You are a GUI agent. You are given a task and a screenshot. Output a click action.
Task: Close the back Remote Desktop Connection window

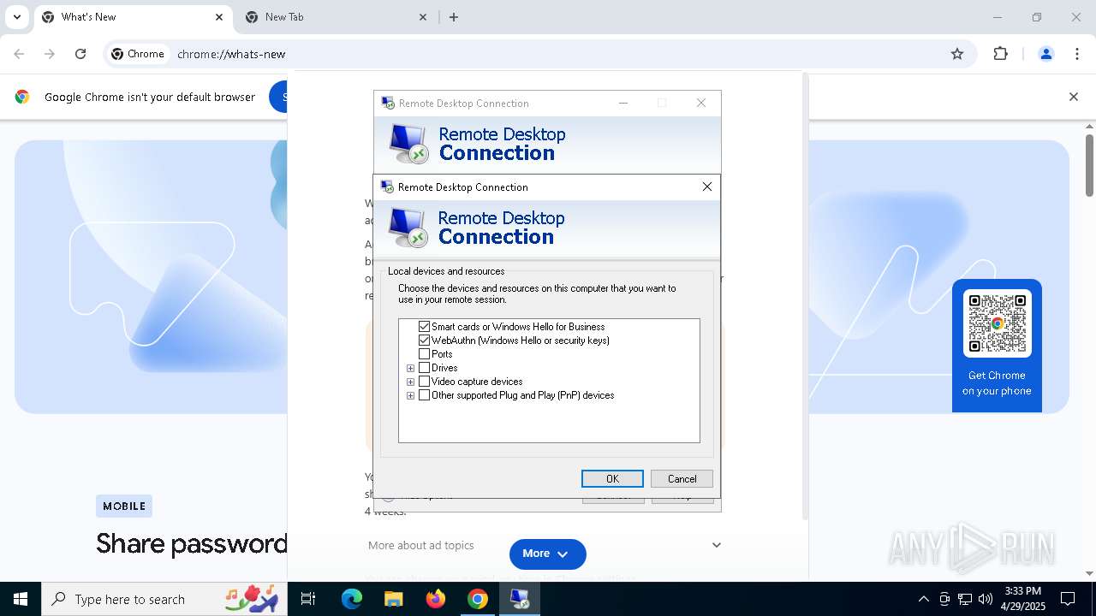pos(701,103)
